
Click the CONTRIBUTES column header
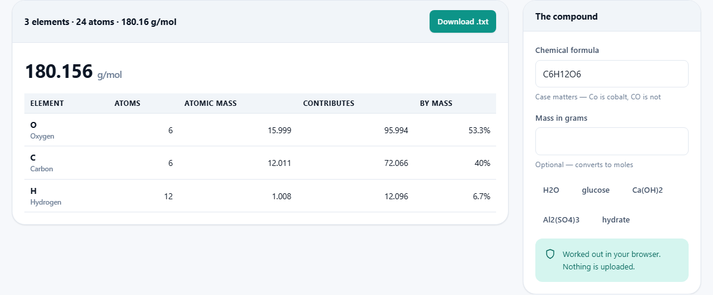click(x=329, y=103)
